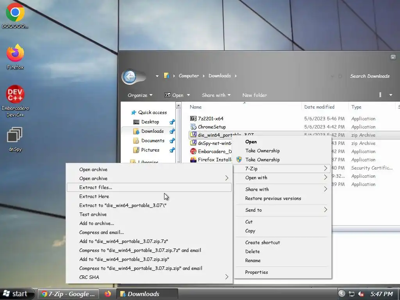Expand the second Open archive submenu
400x300 pixels.
click(149, 178)
